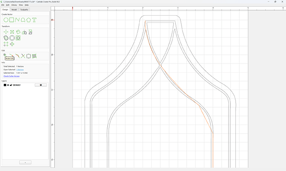Image resolution: width=286 pixels, height=171 pixels.
Task: Open the Library menu
Action: point(14,5)
